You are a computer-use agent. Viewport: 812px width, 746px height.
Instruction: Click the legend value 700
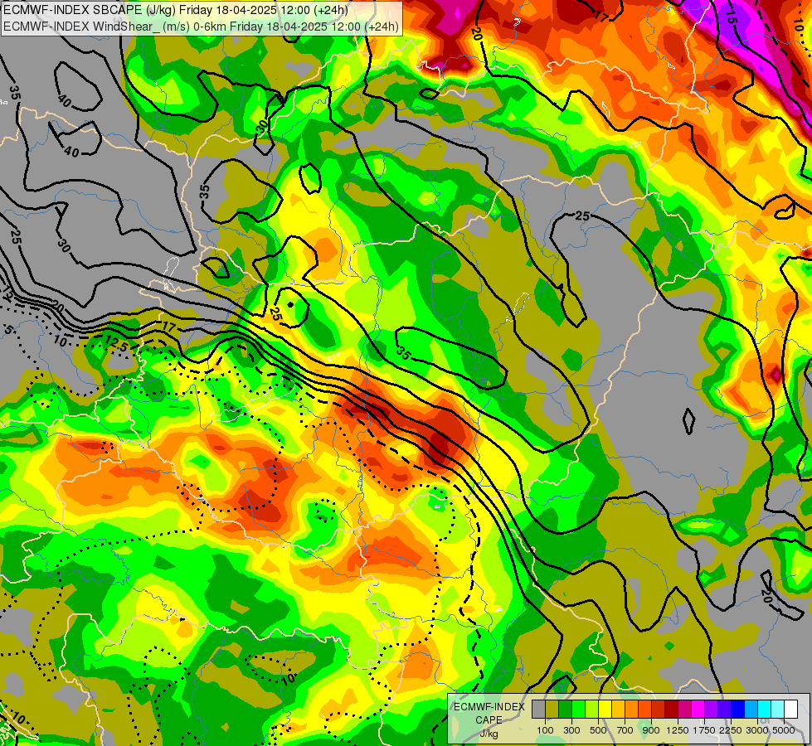tap(625, 730)
